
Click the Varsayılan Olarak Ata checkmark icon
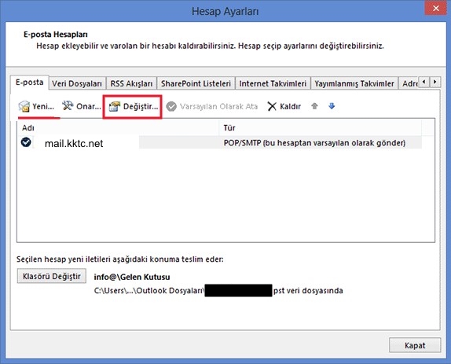[x=171, y=106]
